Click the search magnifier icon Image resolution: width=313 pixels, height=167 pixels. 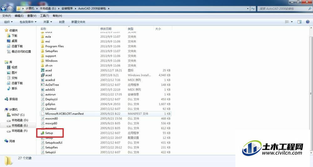point(310,8)
